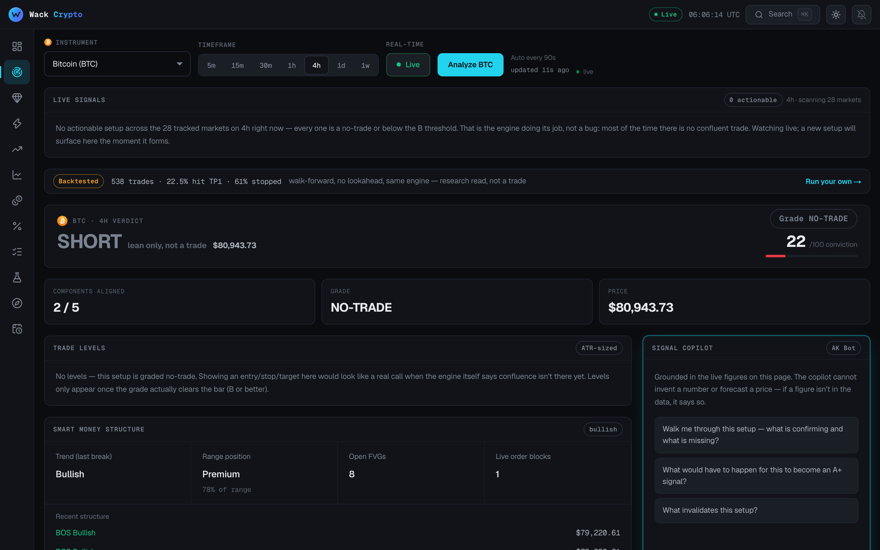Click the Wack Crypto logo
The image size is (880, 550).
click(46, 15)
